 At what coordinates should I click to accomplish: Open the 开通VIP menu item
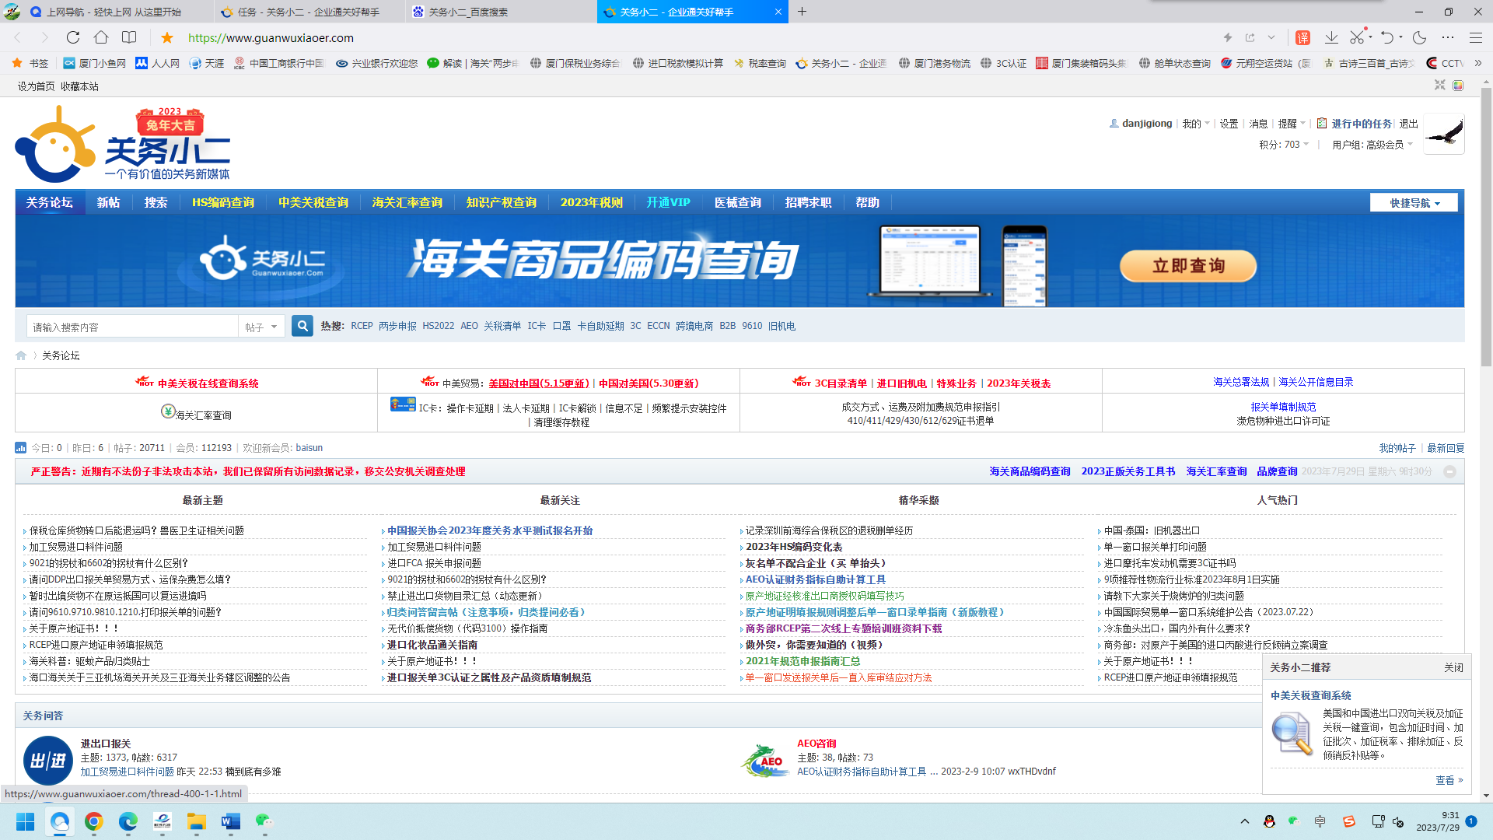click(668, 203)
